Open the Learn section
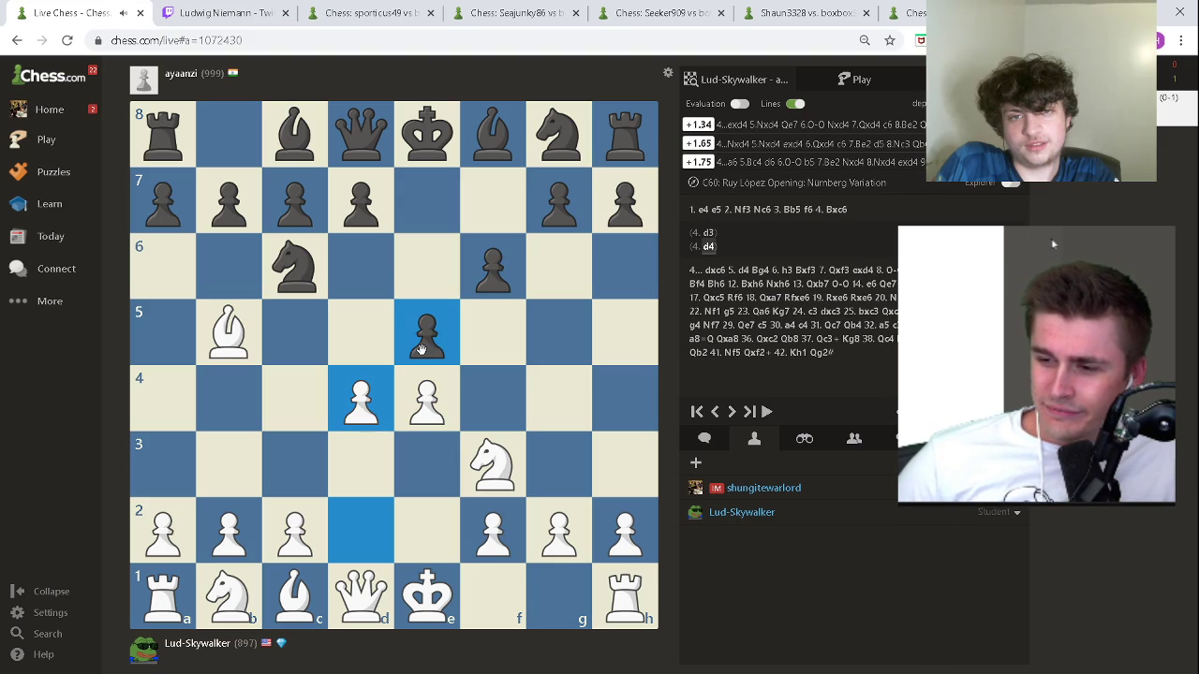The height and width of the screenshot is (674, 1199). pos(50,204)
